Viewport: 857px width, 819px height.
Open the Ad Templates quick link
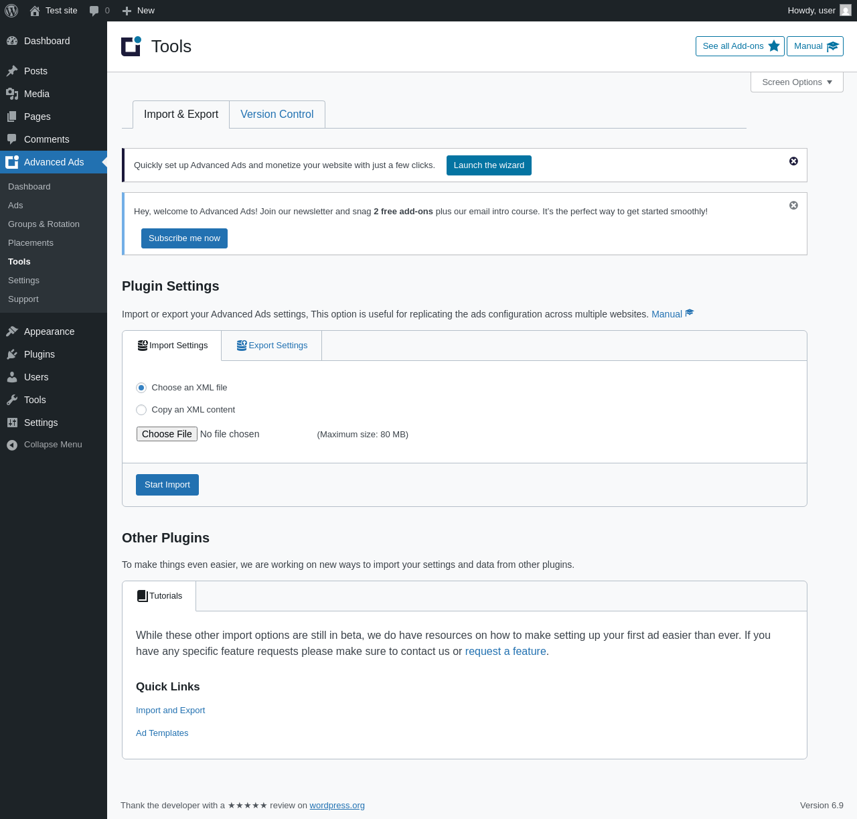pos(162,733)
